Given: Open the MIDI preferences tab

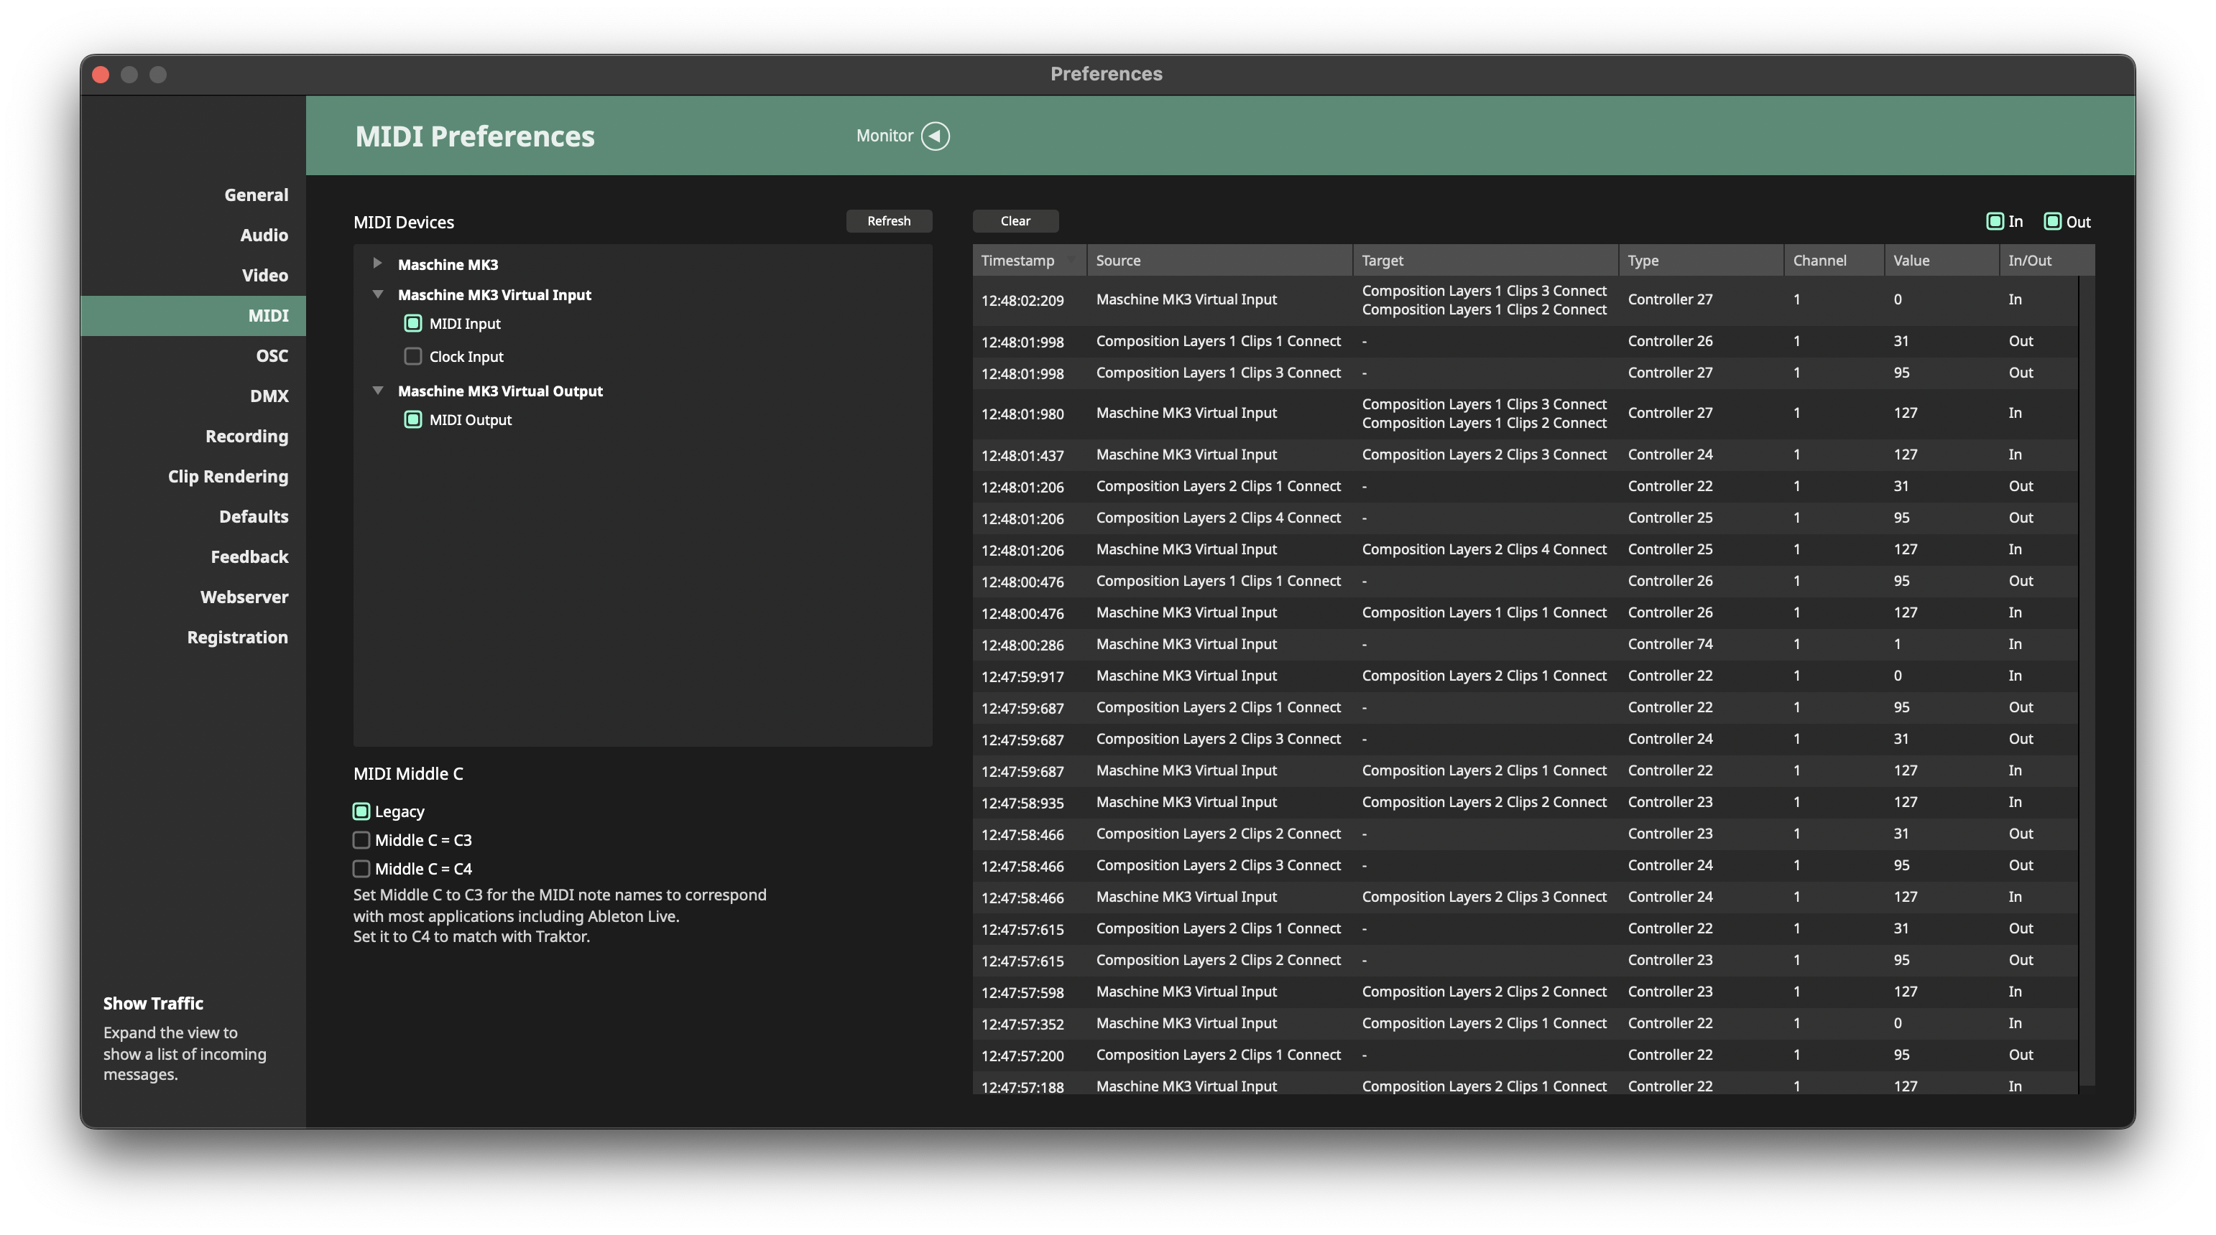Looking at the screenshot, I should coord(193,315).
